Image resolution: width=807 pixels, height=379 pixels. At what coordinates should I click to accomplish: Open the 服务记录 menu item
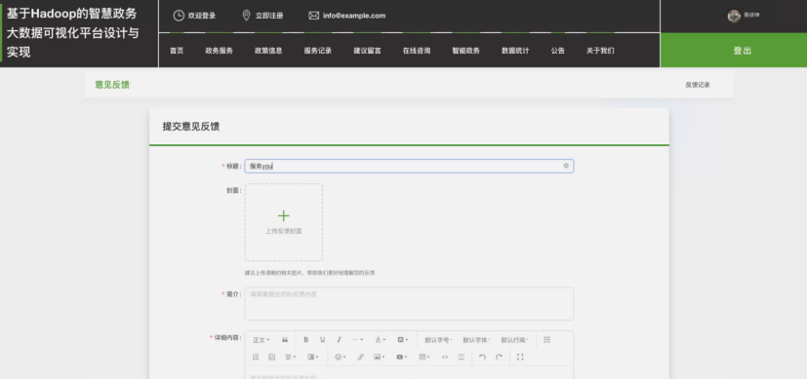317,51
